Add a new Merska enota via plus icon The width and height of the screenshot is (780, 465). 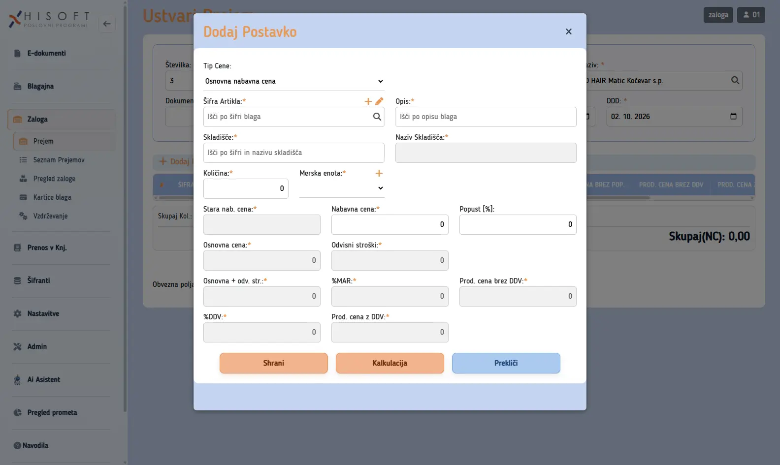(x=379, y=173)
